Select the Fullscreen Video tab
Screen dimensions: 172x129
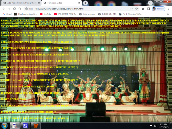[x=60, y=3]
